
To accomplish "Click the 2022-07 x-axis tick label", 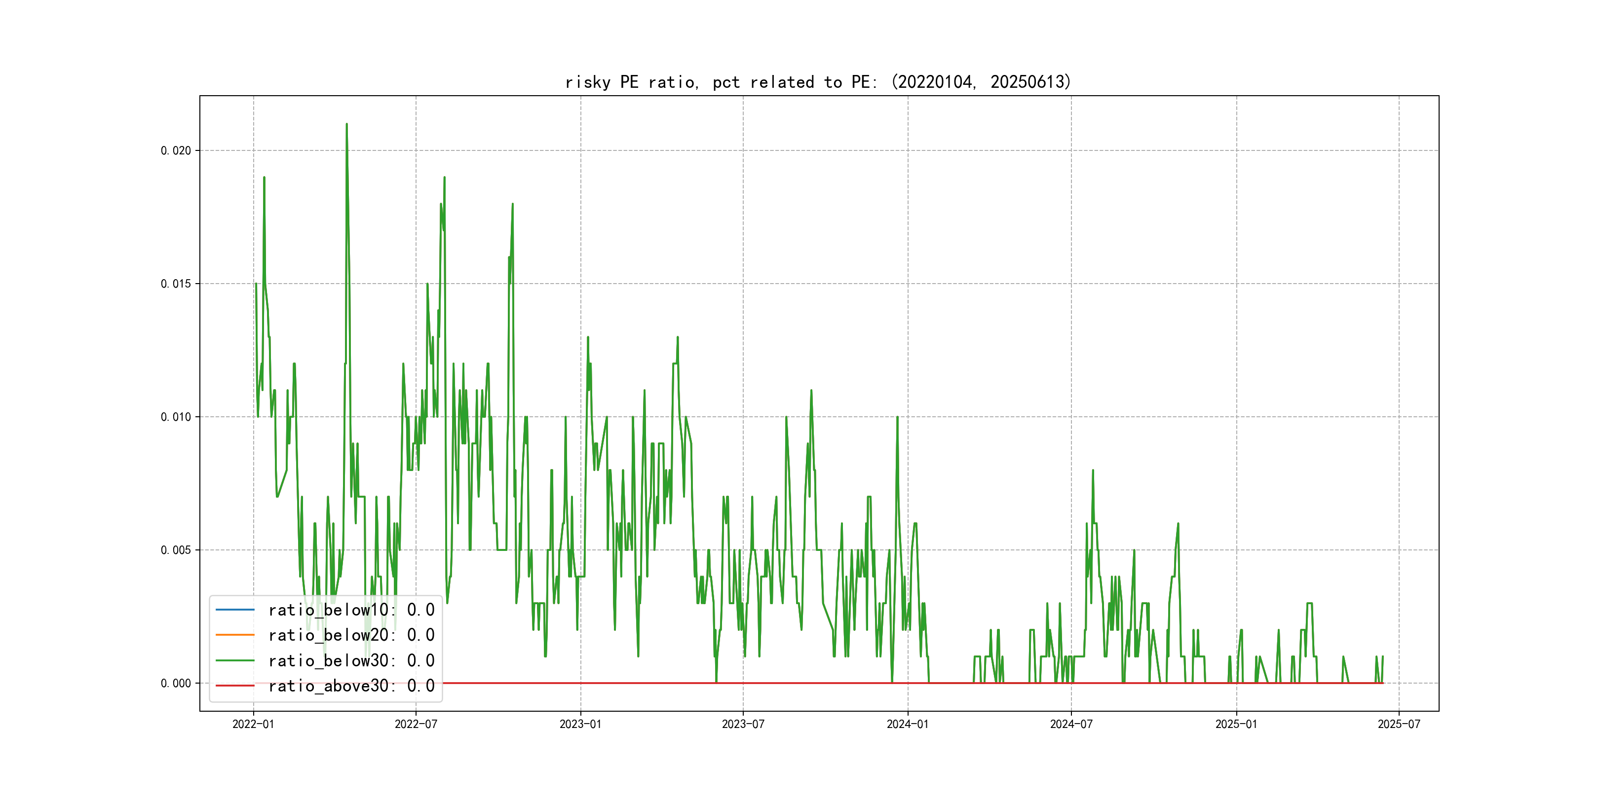I will tap(416, 724).
